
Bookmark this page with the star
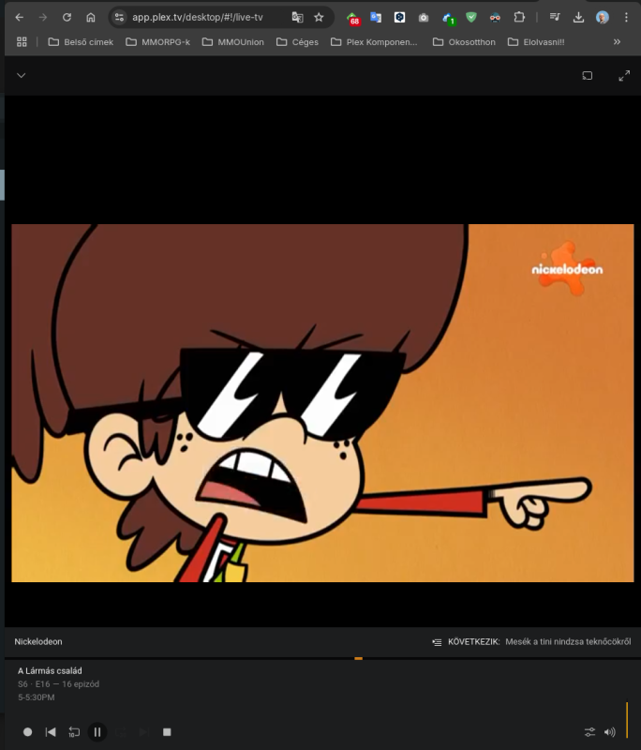click(319, 17)
